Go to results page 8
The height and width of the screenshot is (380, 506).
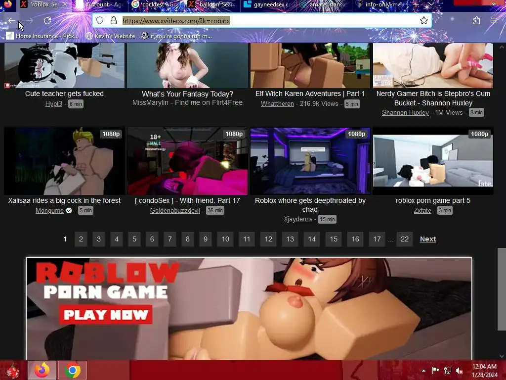pos(187,239)
